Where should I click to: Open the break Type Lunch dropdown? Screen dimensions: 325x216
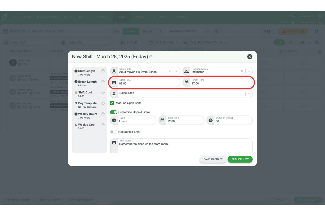[133, 120]
